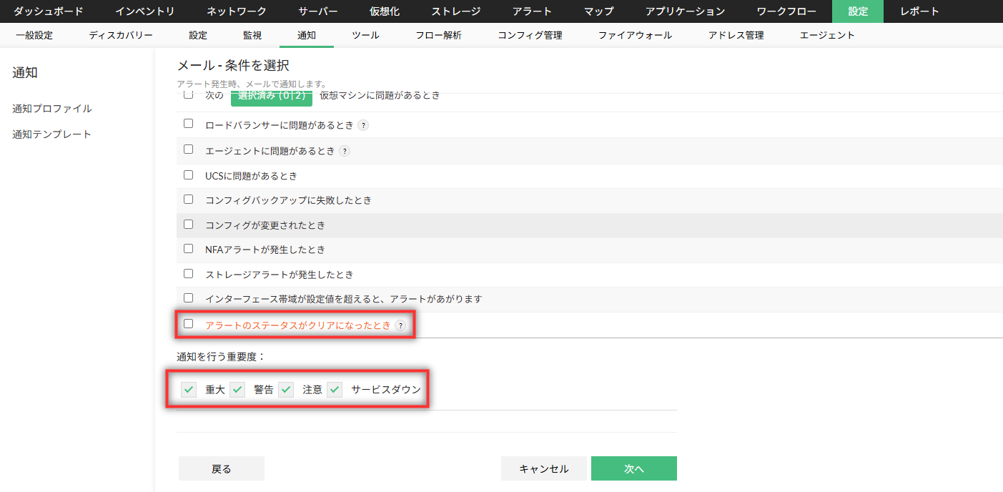Switch to 設定 sub-tab in second row
Image resolution: width=1003 pixels, height=492 pixels.
pos(198,35)
